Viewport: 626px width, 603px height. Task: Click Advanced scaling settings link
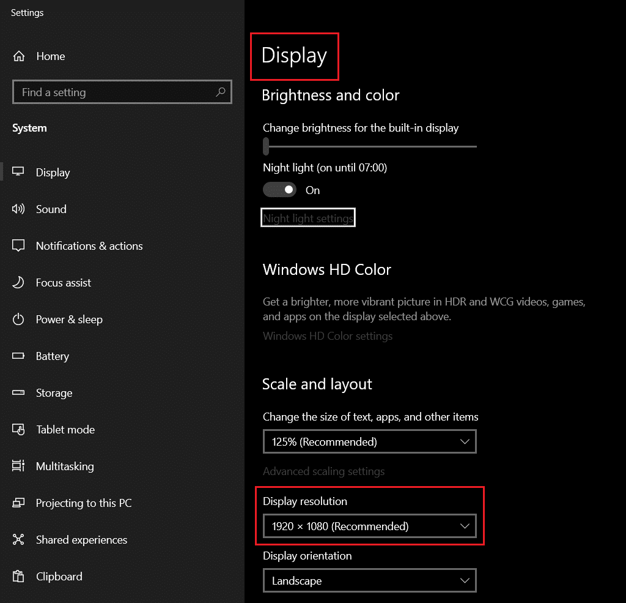(x=323, y=471)
